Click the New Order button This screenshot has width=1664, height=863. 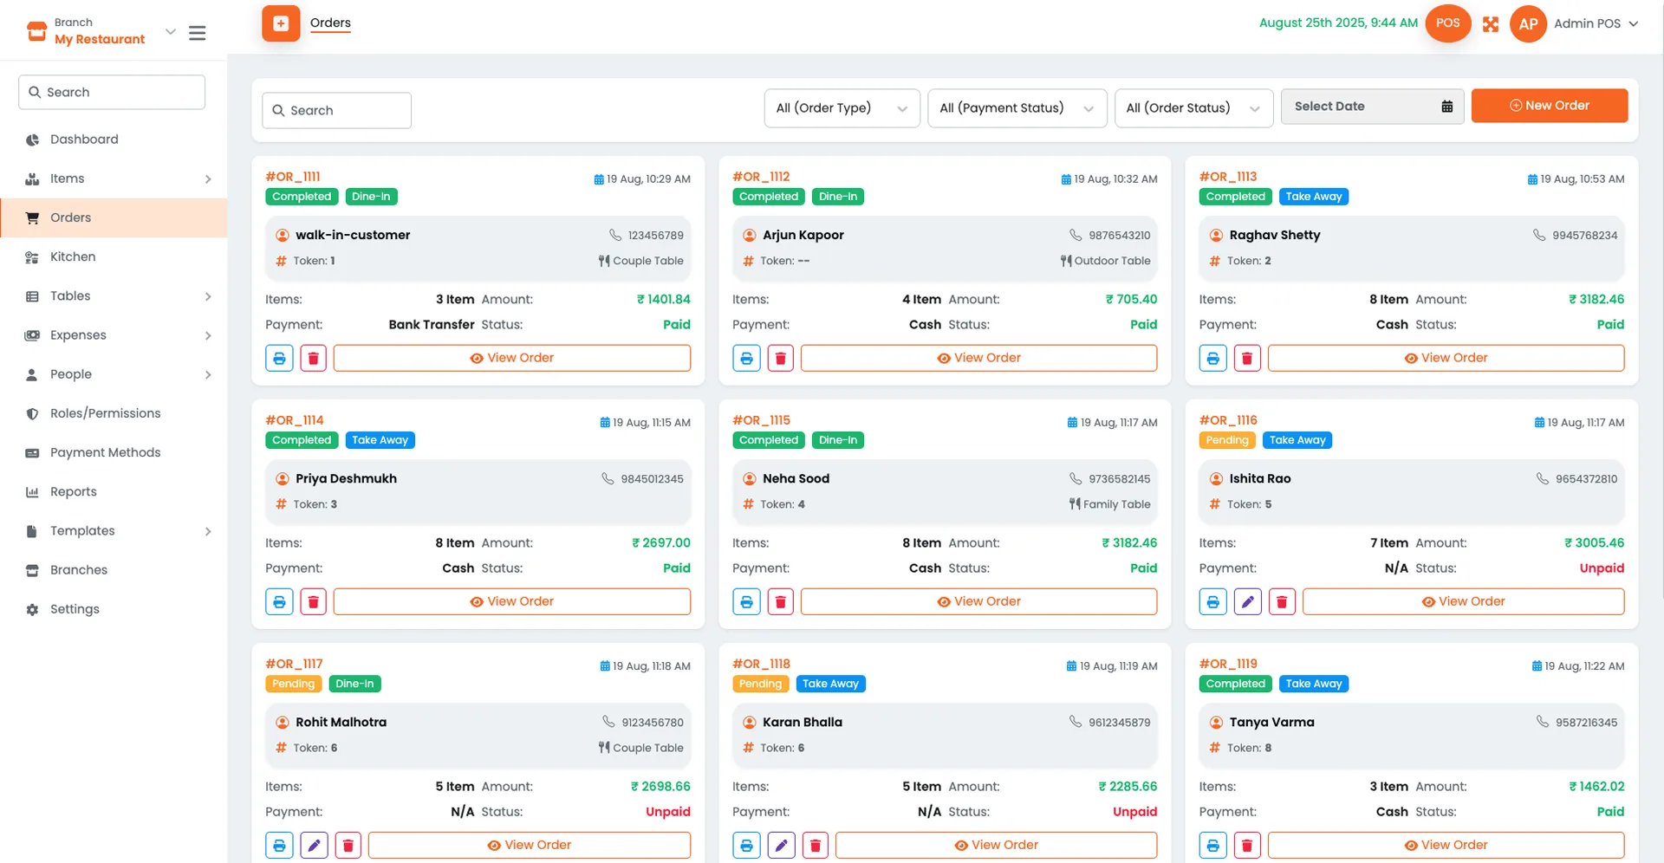pyautogui.click(x=1550, y=105)
